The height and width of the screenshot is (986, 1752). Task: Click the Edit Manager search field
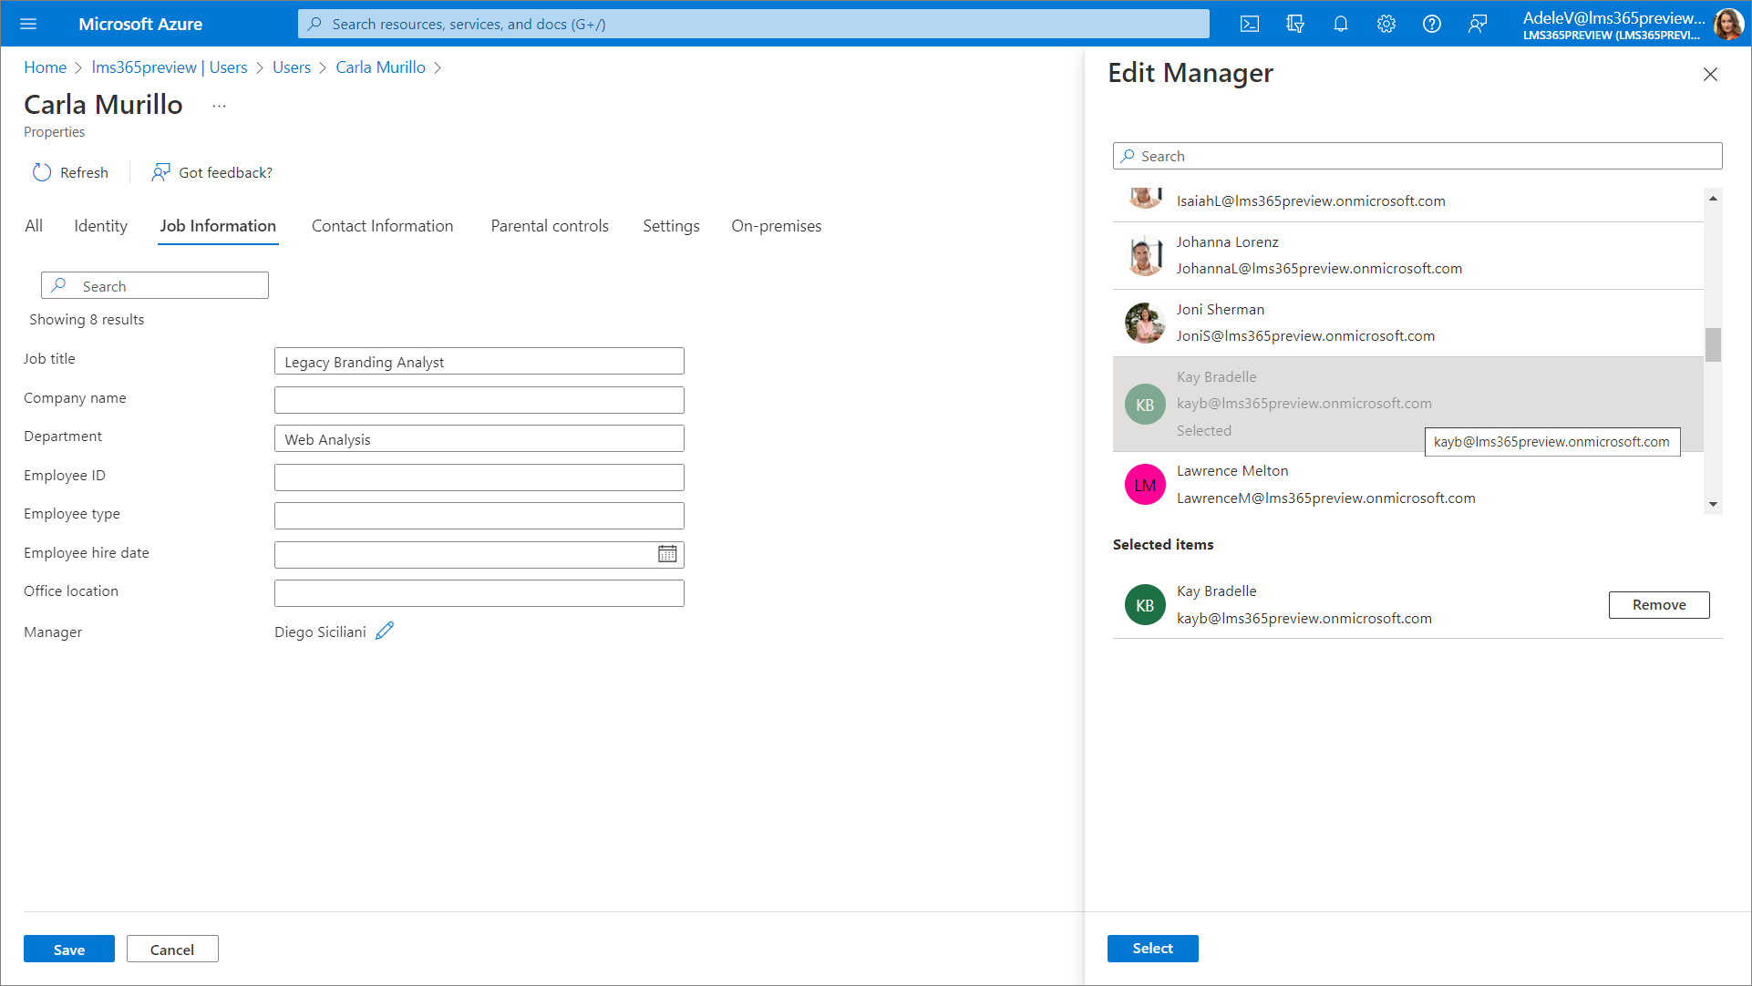(1417, 156)
